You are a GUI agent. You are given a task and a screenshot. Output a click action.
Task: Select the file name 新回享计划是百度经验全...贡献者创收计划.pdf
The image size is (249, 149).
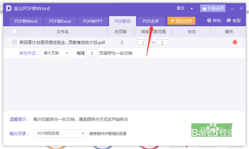(62, 42)
